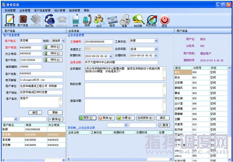Viewport: 233px width, 162px height.
Task: Click the 工单编号 input field
Action: pos(99,42)
